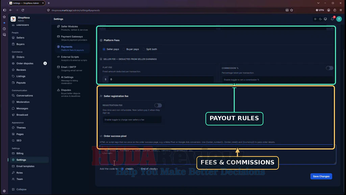
Task: Enable the Commission % toggle
Action: pyautogui.click(x=329, y=68)
